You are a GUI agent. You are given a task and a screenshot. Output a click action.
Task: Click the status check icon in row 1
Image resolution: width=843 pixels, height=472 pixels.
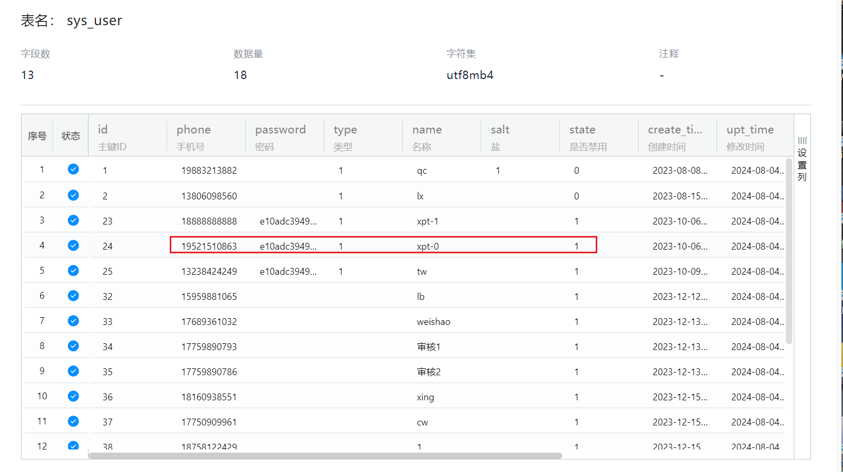tap(73, 169)
